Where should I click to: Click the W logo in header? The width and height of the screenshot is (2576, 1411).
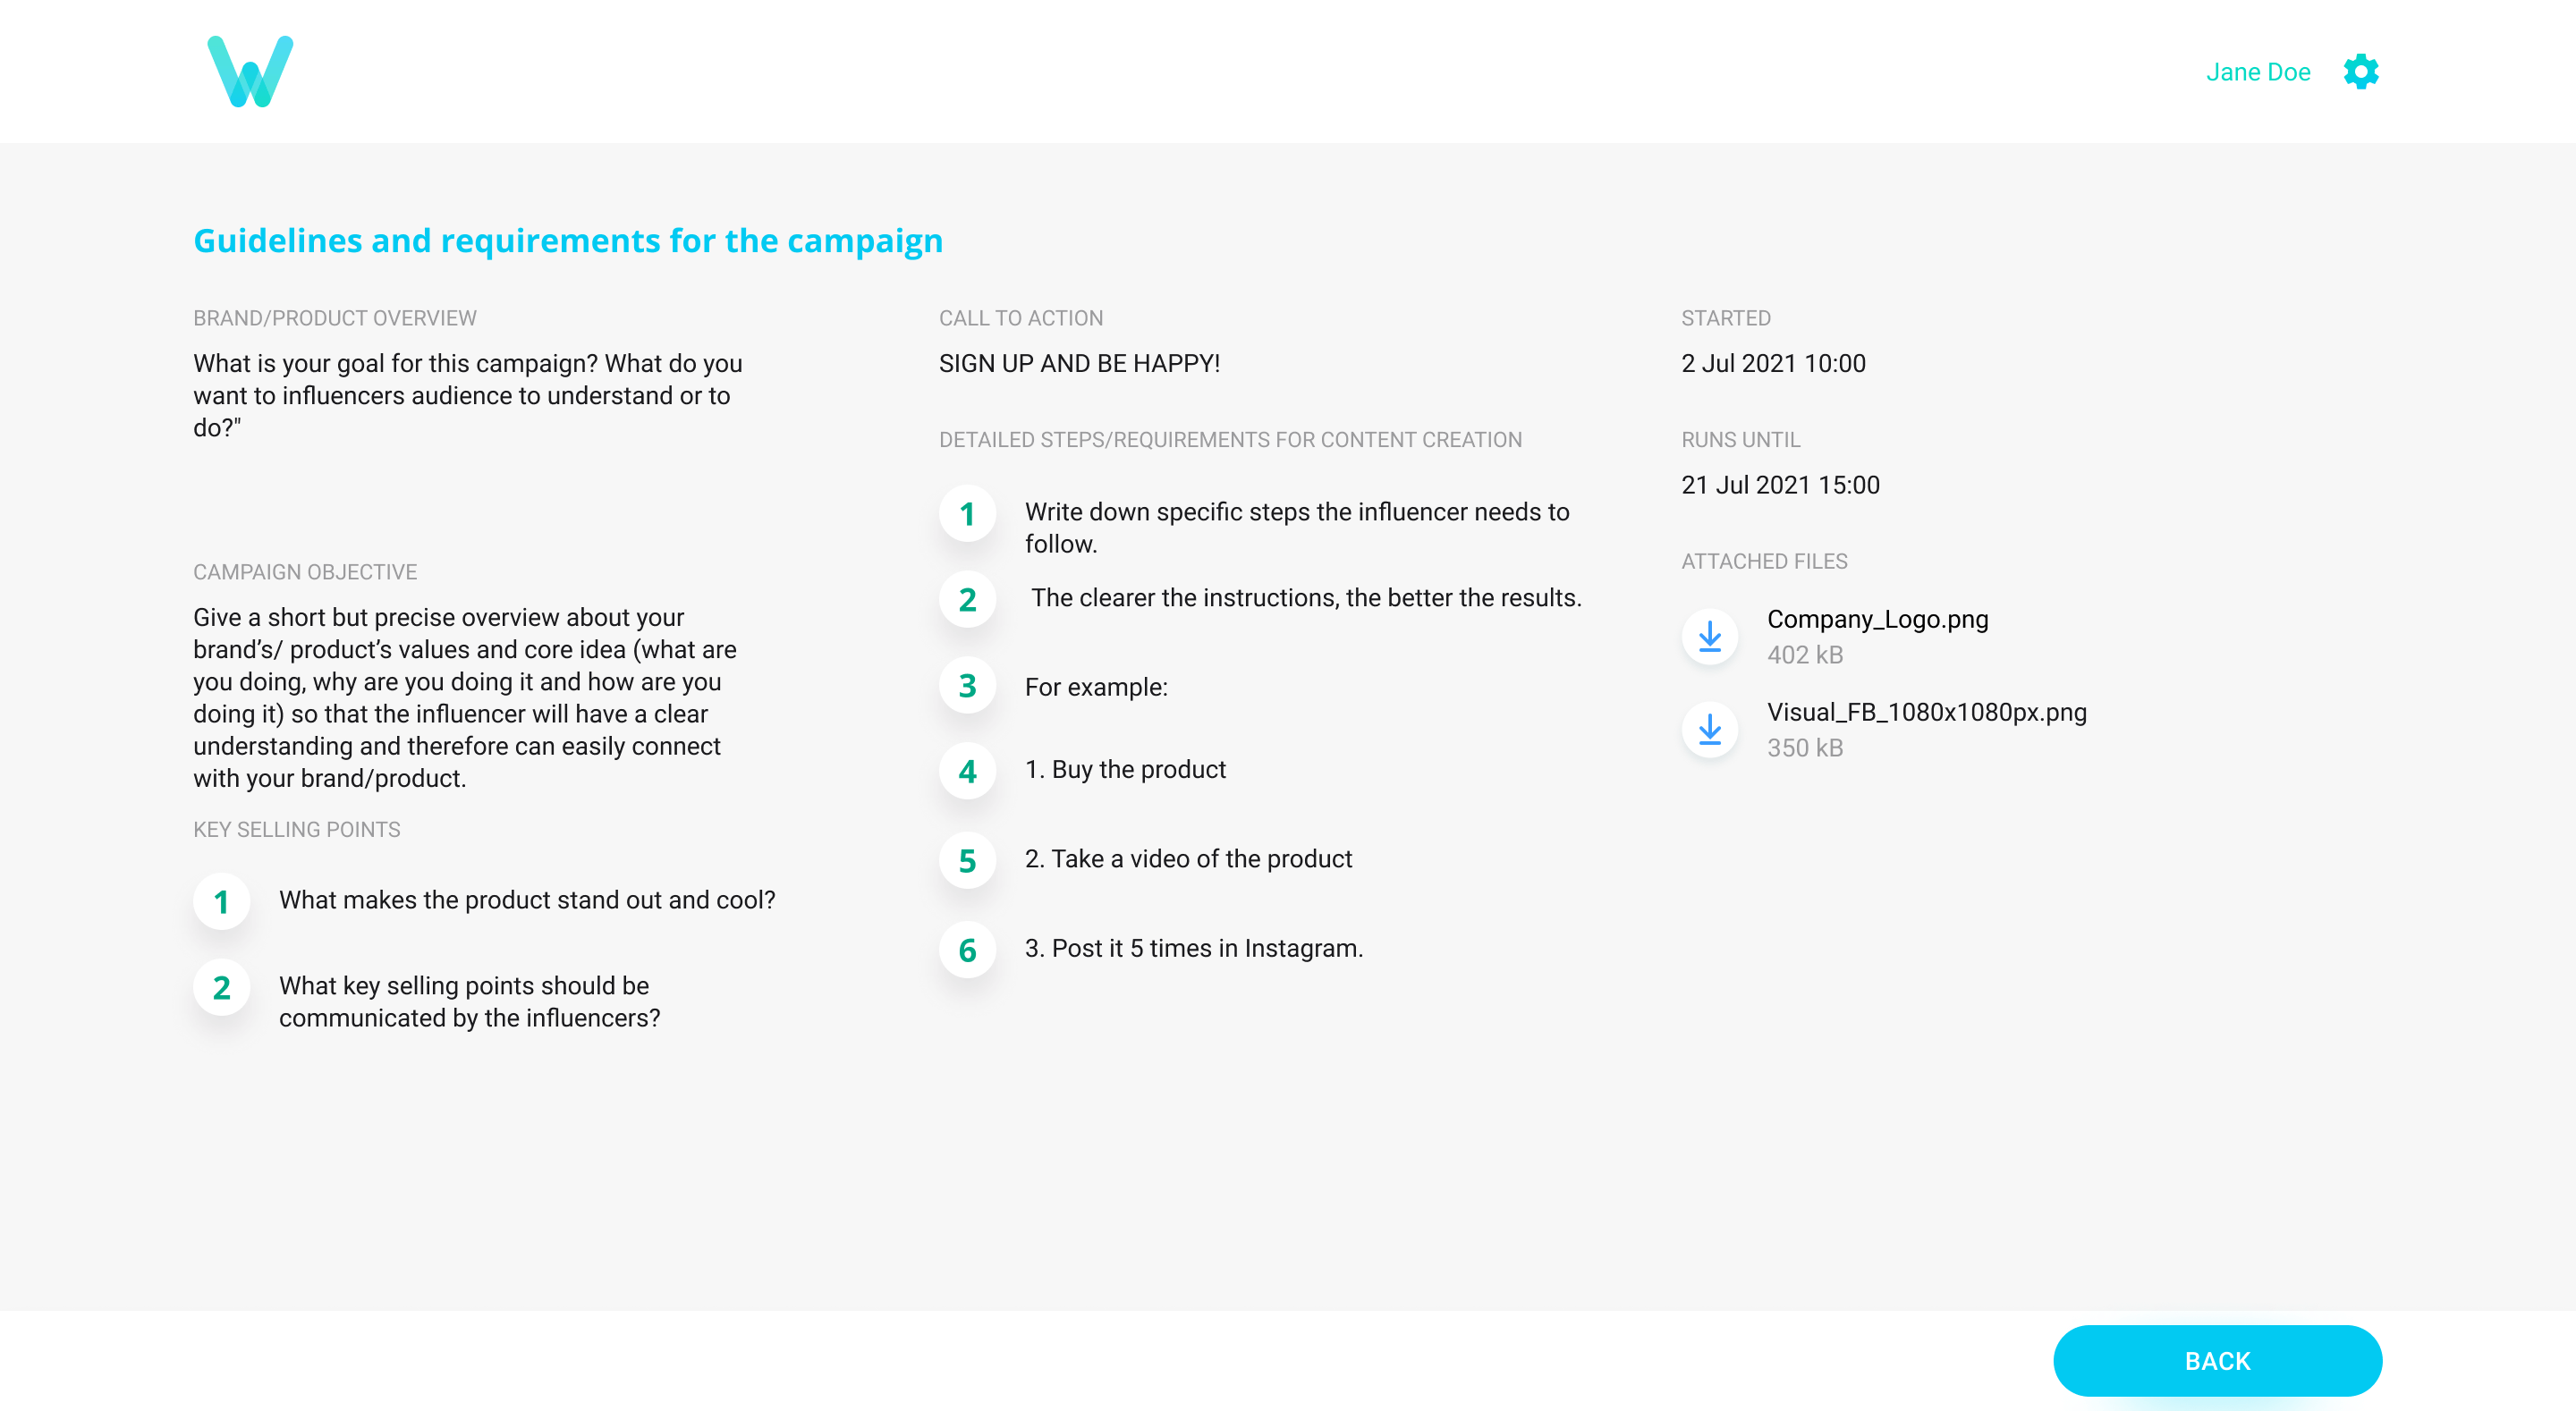[x=250, y=71]
